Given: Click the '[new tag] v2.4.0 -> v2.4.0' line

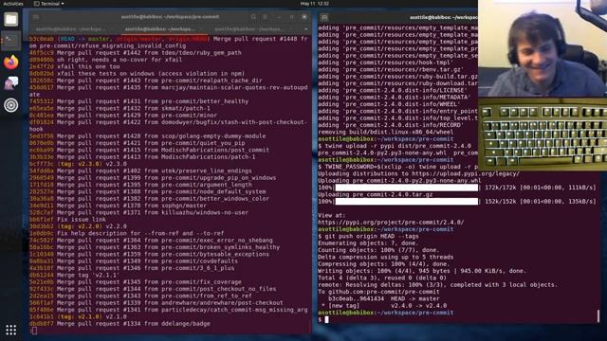Looking at the screenshot, I should tap(384, 306).
